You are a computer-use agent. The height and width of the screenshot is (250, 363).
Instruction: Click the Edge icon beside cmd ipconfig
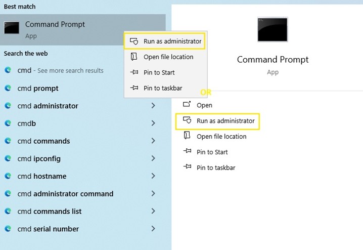8,158
